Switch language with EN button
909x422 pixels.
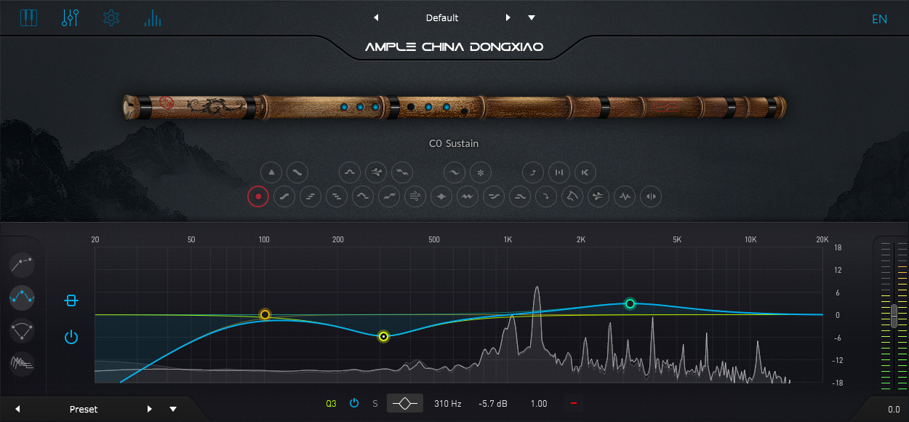[x=880, y=19]
